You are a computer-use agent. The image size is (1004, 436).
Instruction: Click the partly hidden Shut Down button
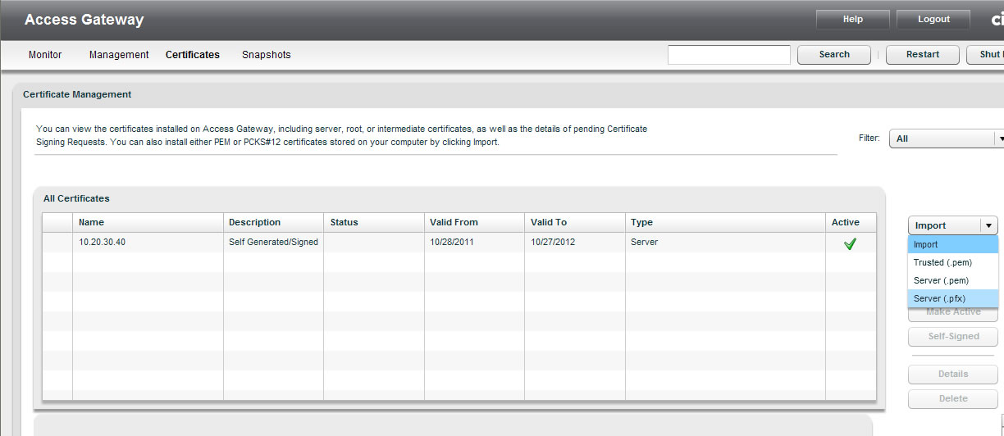[985, 55]
